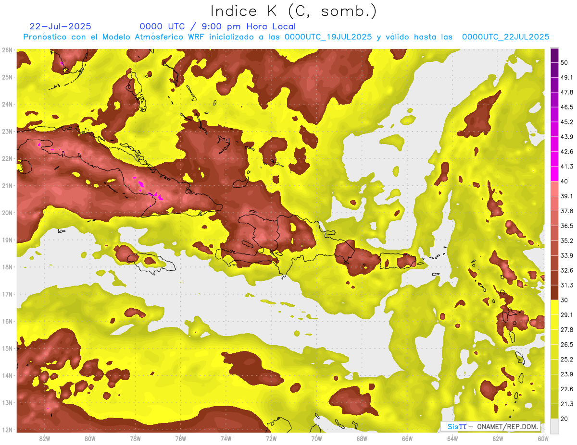Click the color bar value '31.3'
577x445 pixels.
click(567, 285)
